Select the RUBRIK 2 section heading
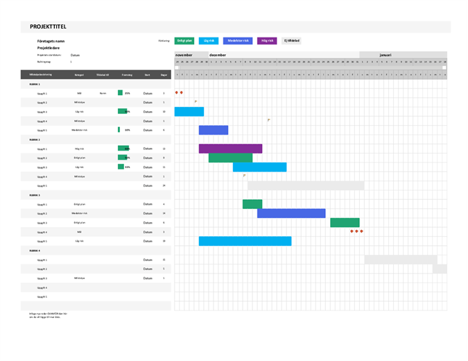The image size is (468, 361). (x=35, y=140)
